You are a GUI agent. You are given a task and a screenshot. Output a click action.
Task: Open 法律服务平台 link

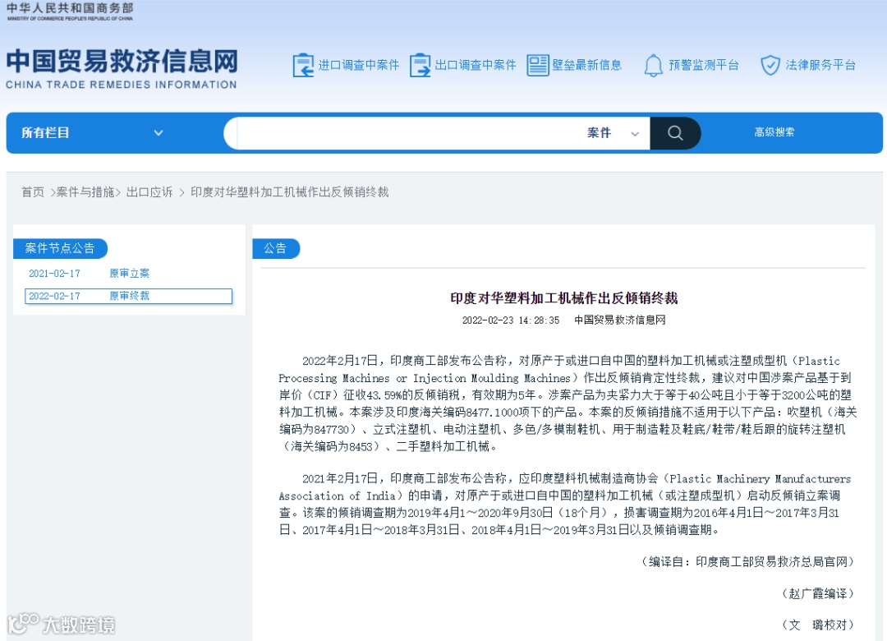(820, 65)
